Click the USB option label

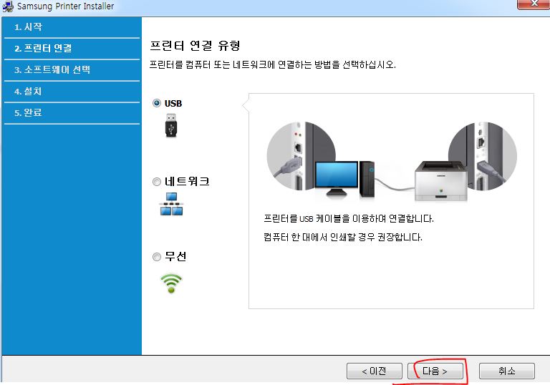pyautogui.click(x=173, y=104)
